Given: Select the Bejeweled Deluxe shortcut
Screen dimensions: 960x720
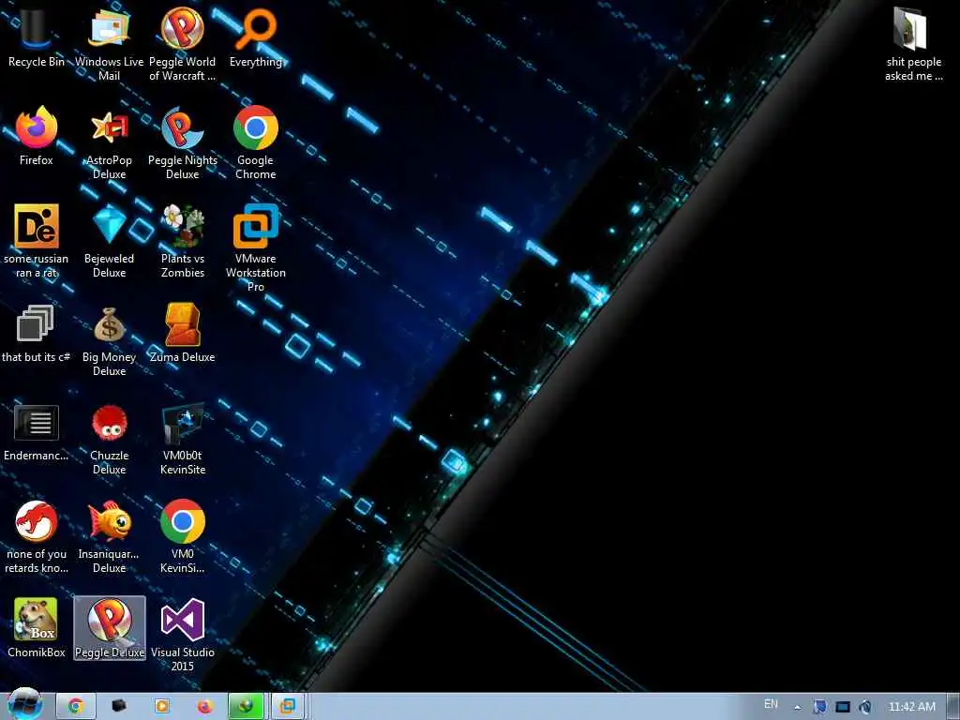Looking at the screenshot, I should pos(109,242).
